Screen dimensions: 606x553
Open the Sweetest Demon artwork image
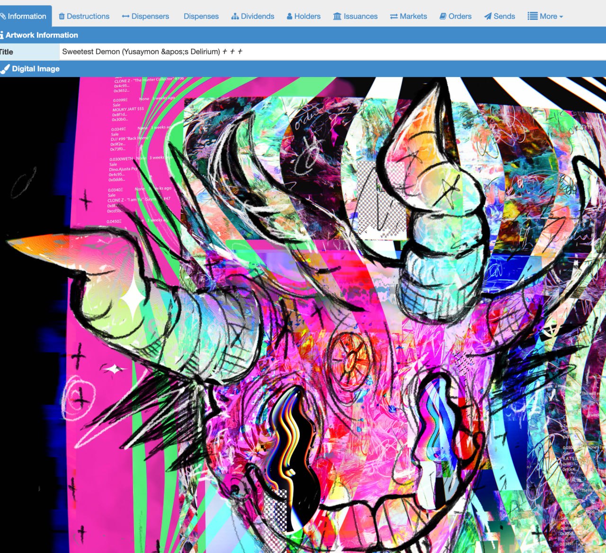point(303,315)
